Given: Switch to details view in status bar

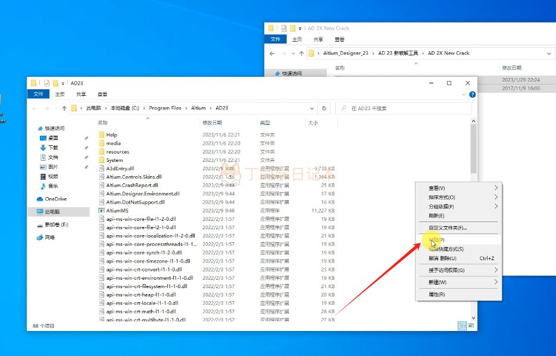Looking at the screenshot, I should click(462, 326).
